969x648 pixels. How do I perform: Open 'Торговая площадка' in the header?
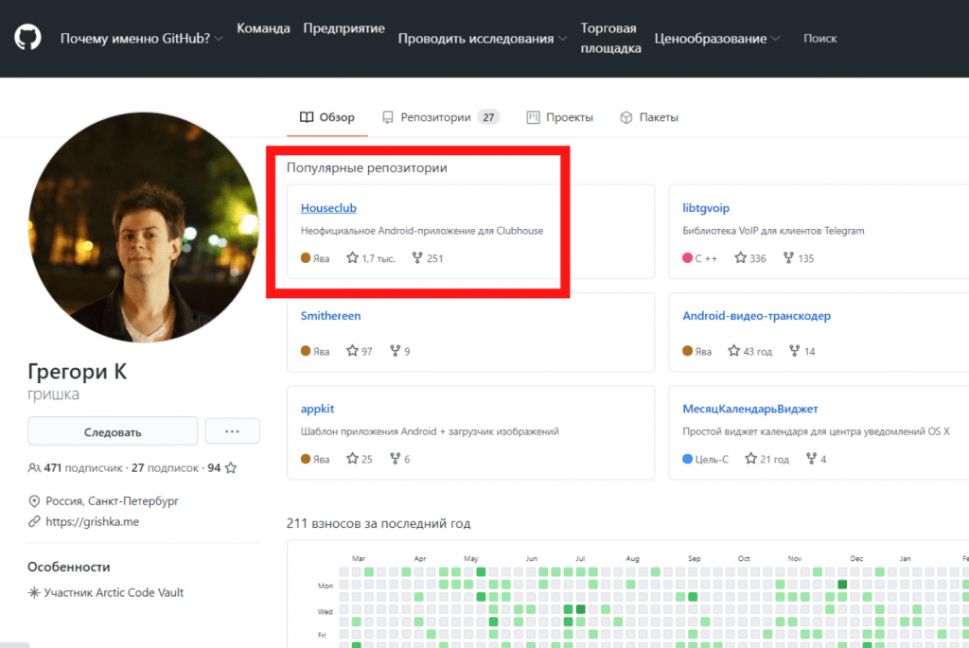coord(610,38)
